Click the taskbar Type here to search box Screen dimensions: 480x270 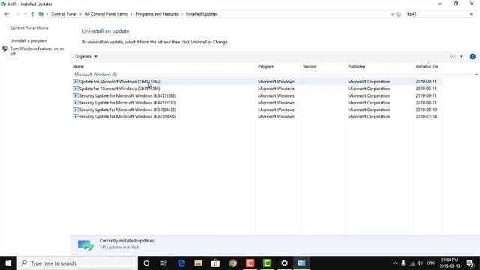[77, 263]
